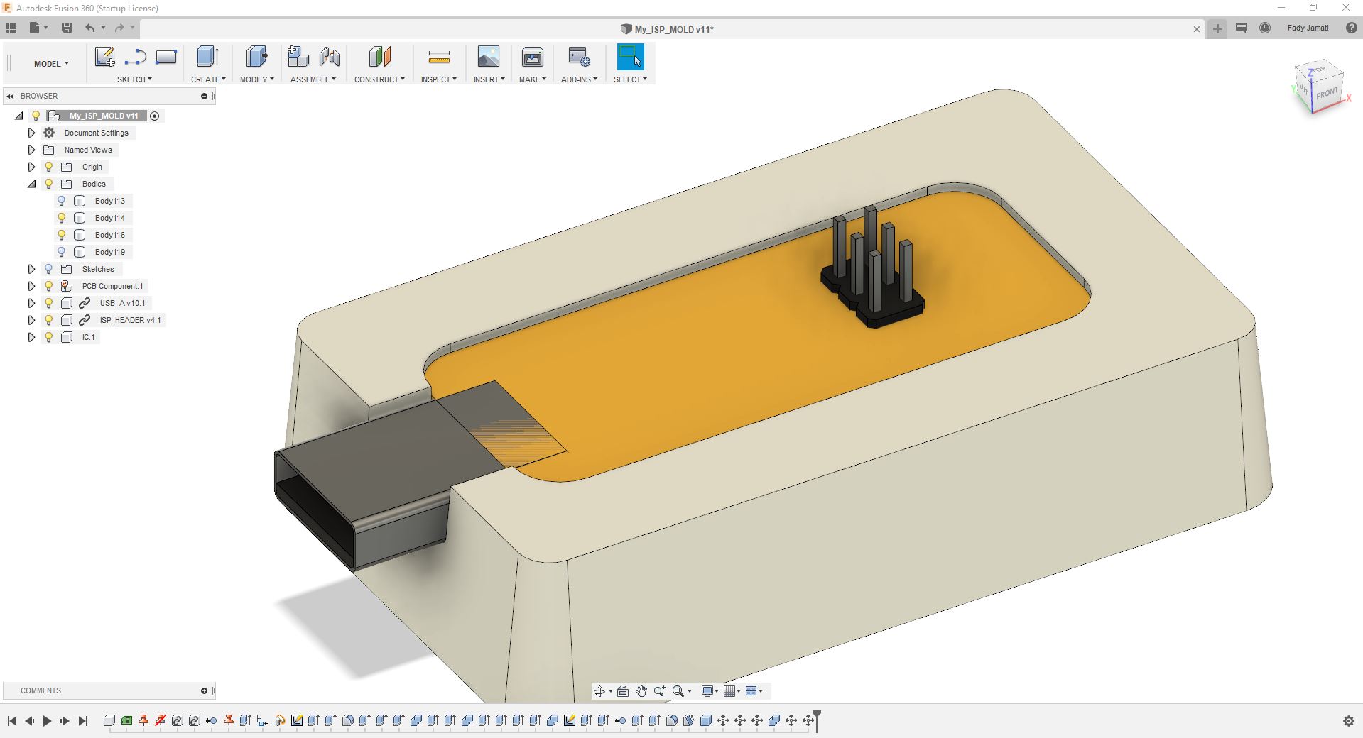Open the 3D Print make tool
This screenshot has height=738, width=1363.
(532, 57)
